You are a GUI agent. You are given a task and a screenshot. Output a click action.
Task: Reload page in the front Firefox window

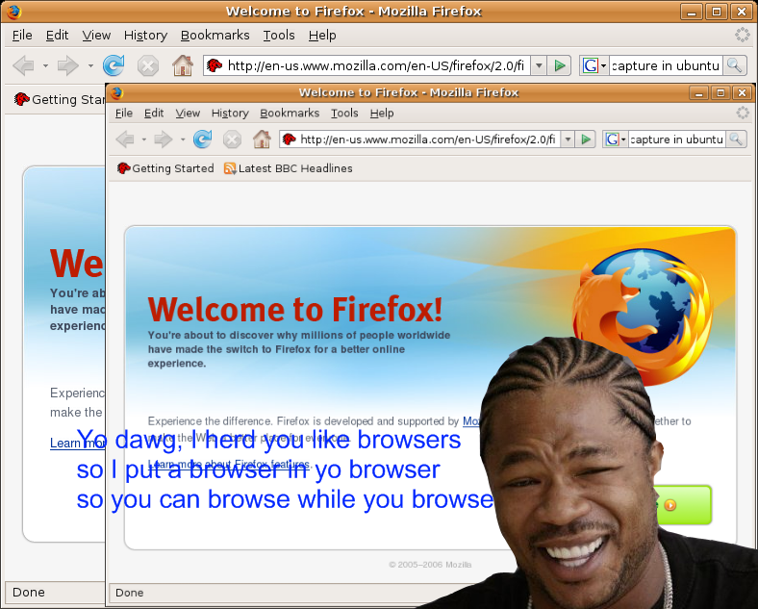pyautogui.click(x=203, y=140)
